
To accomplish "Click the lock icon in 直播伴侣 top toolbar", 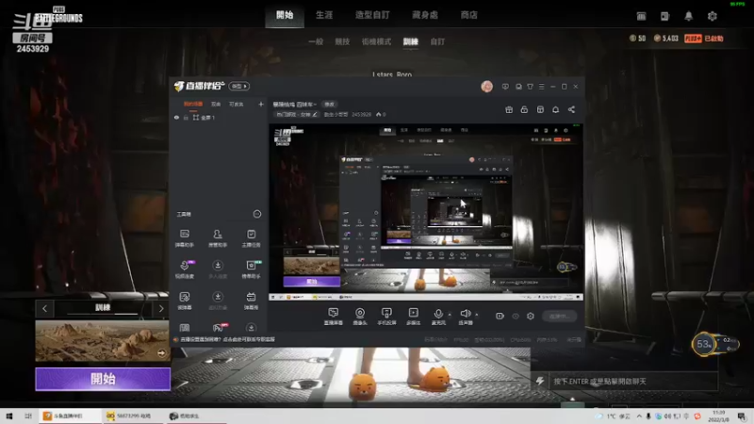I will (524, 109).
